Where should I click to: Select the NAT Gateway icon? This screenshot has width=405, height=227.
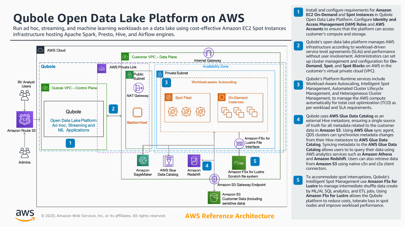click(x=138, y=88)
